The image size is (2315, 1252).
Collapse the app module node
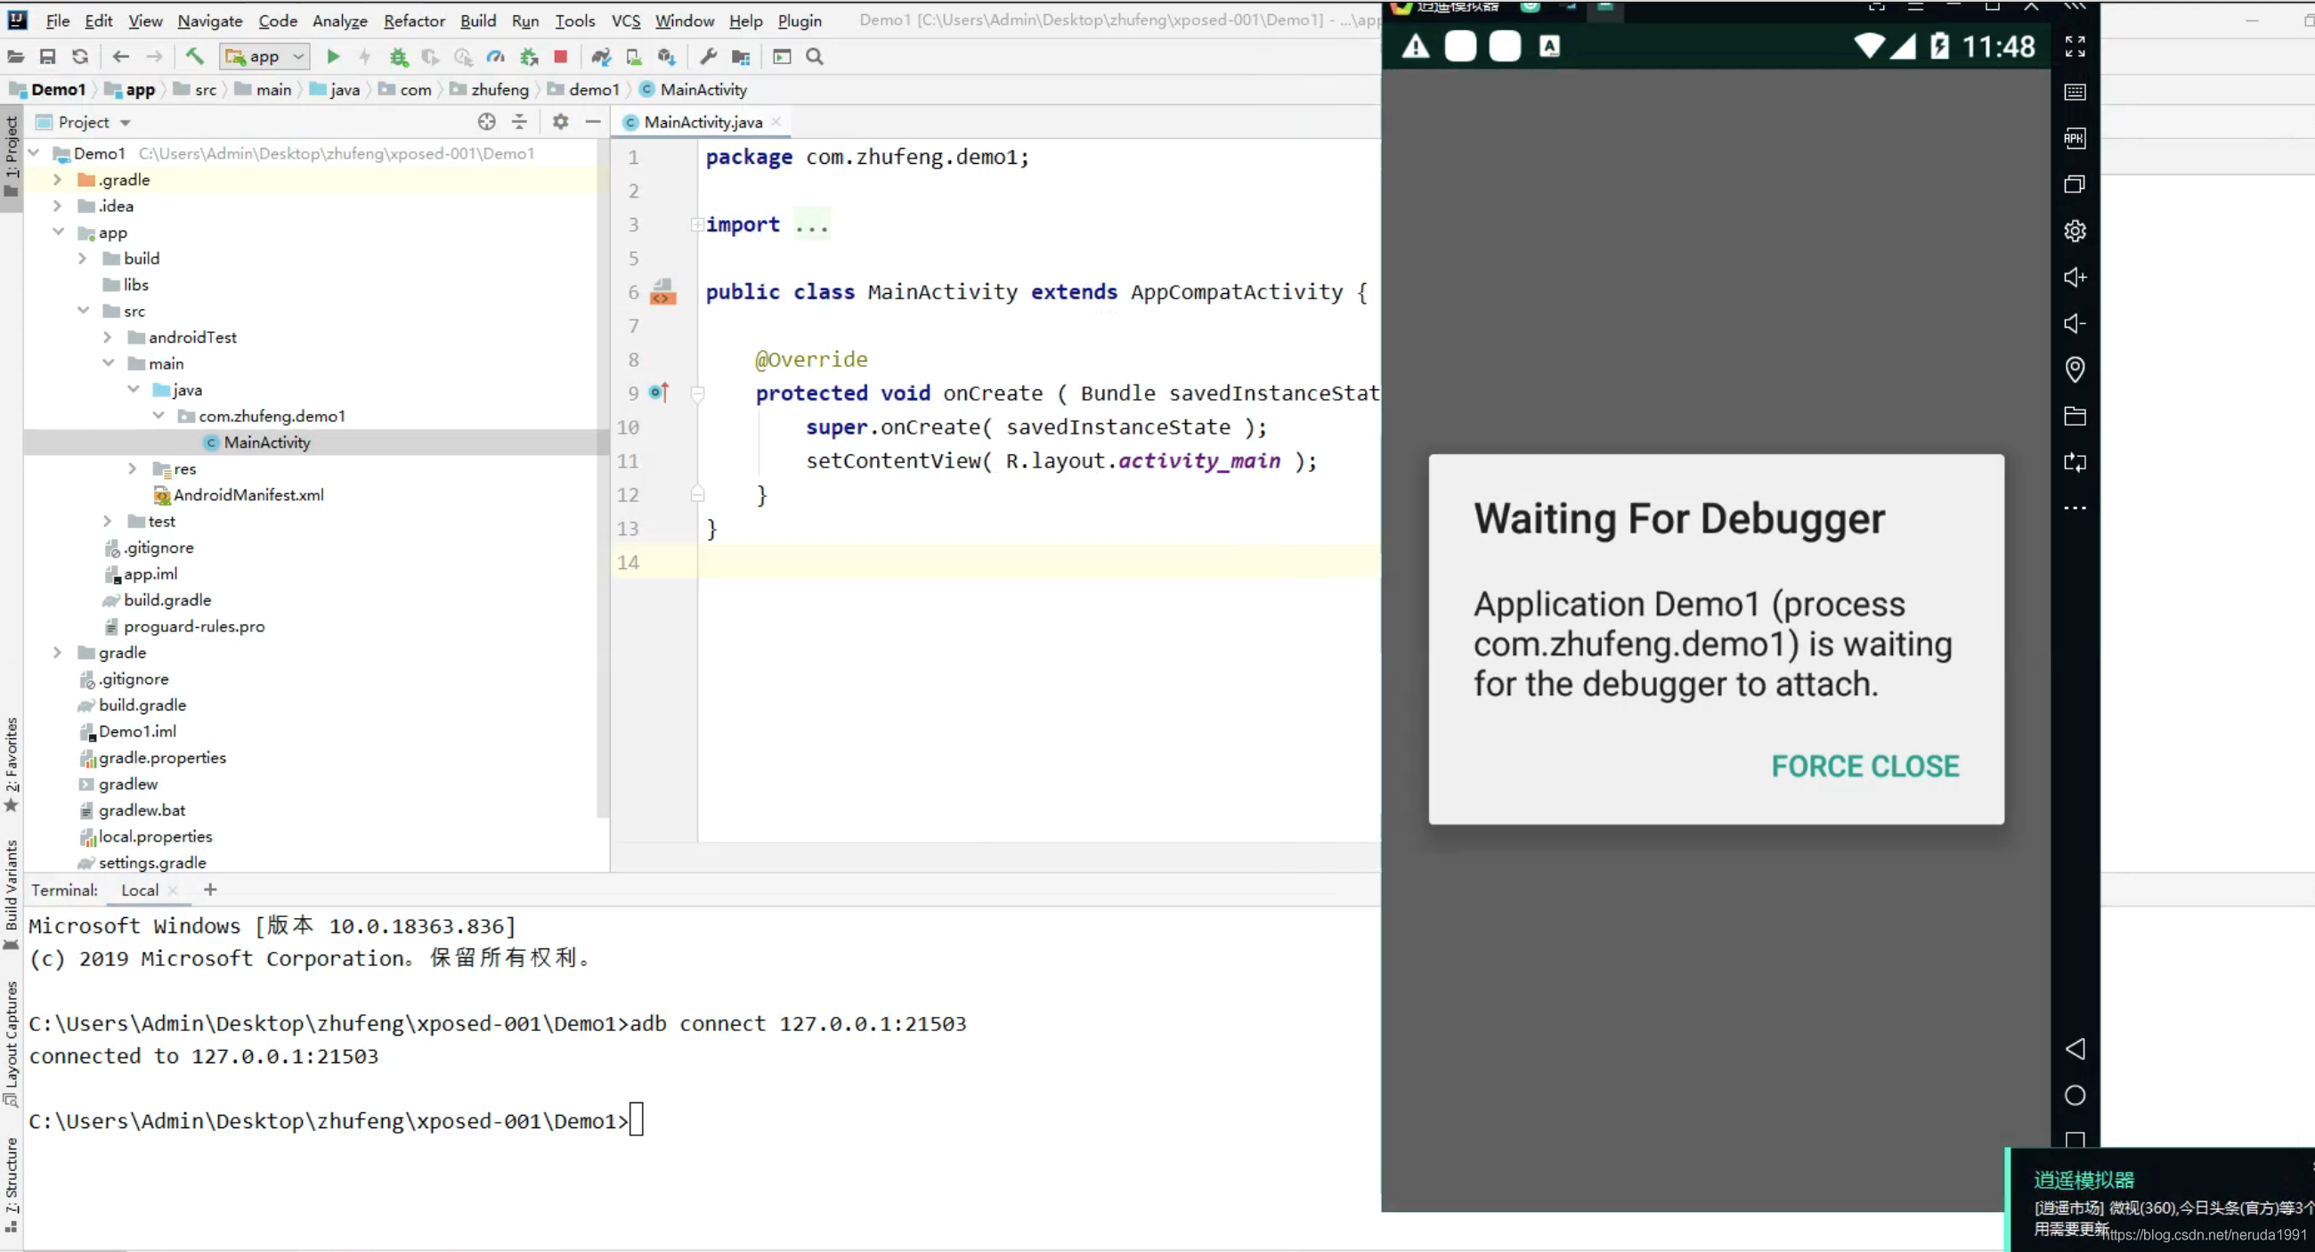click(59, 232)
